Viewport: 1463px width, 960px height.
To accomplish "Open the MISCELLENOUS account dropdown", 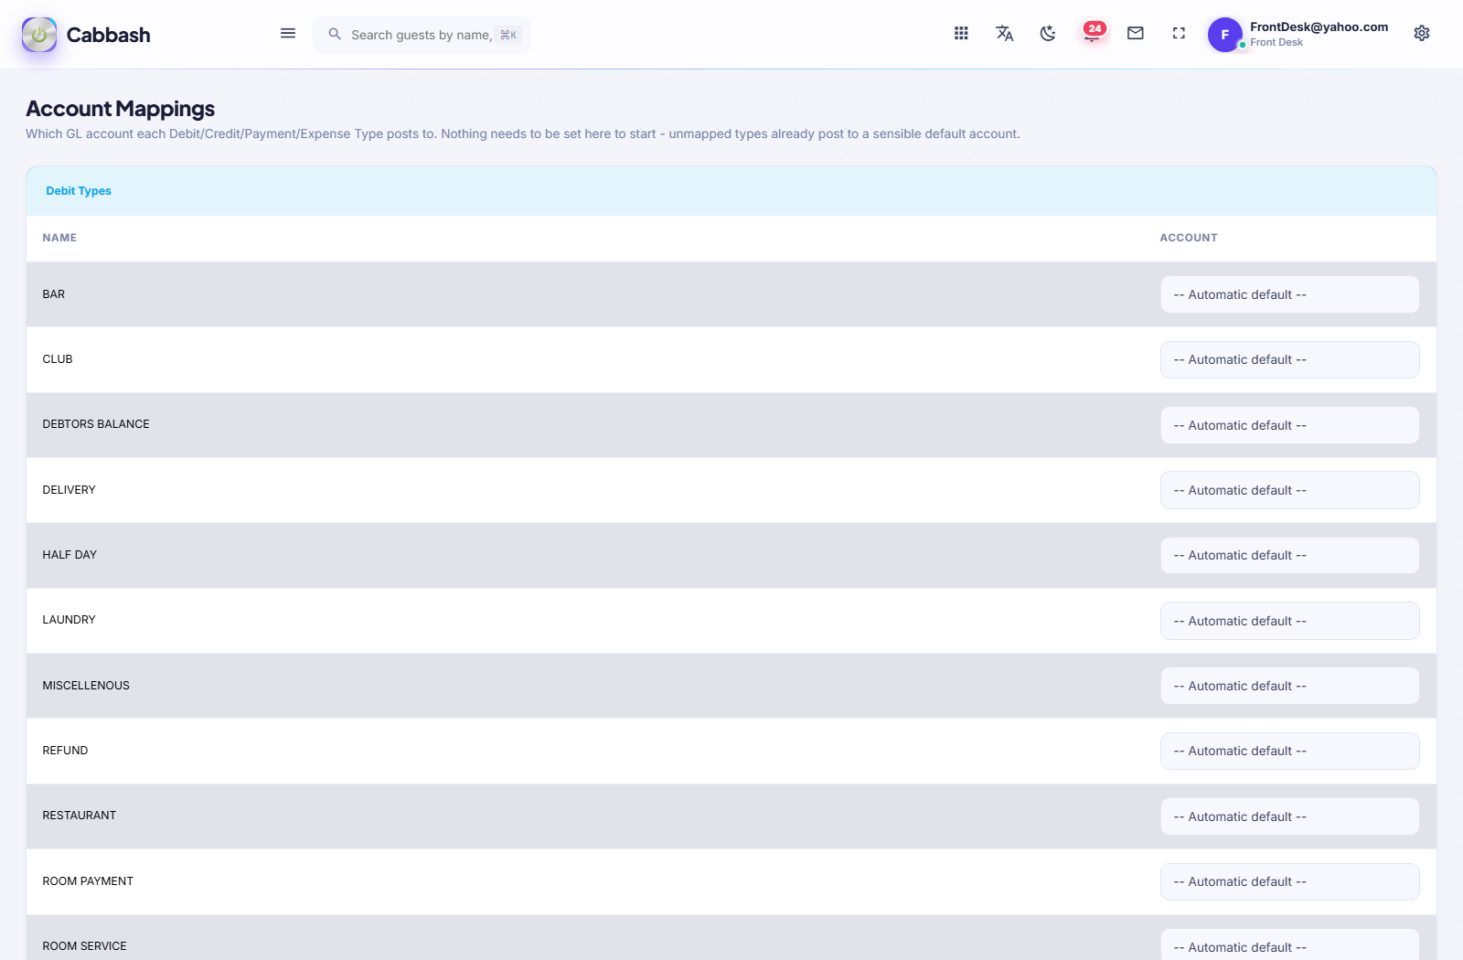I will coord(1289,686).
